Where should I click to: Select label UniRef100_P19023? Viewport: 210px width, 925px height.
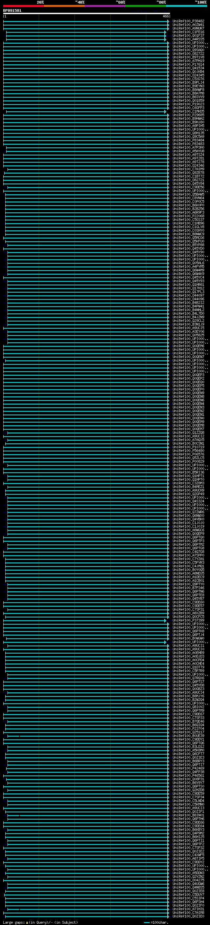click(188, 104)
